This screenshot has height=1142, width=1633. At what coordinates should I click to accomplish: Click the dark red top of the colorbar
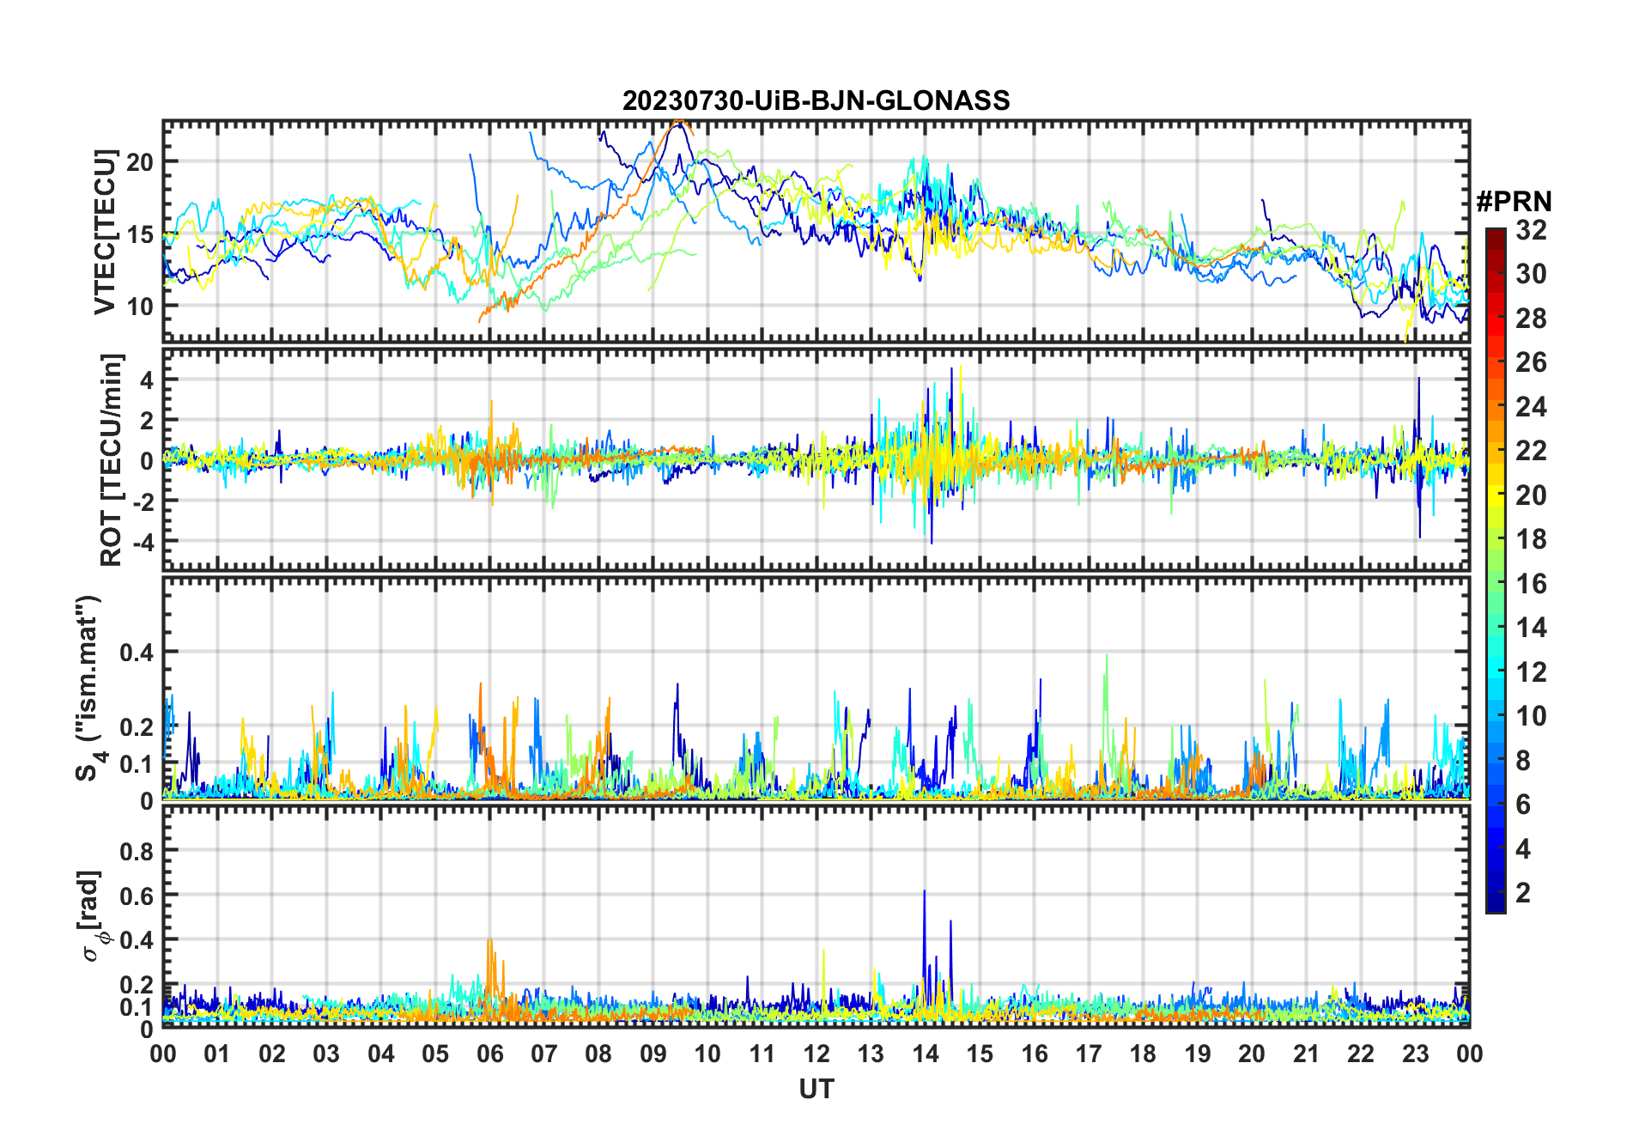[x=1495, y=236]
